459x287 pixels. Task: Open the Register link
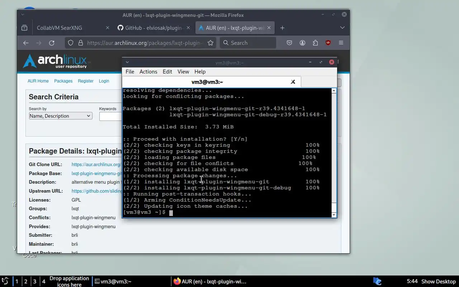coord(86,81)
